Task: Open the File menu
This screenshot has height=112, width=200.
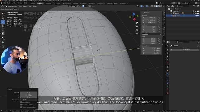Action: pyautogui.click(x=5, y=3)
